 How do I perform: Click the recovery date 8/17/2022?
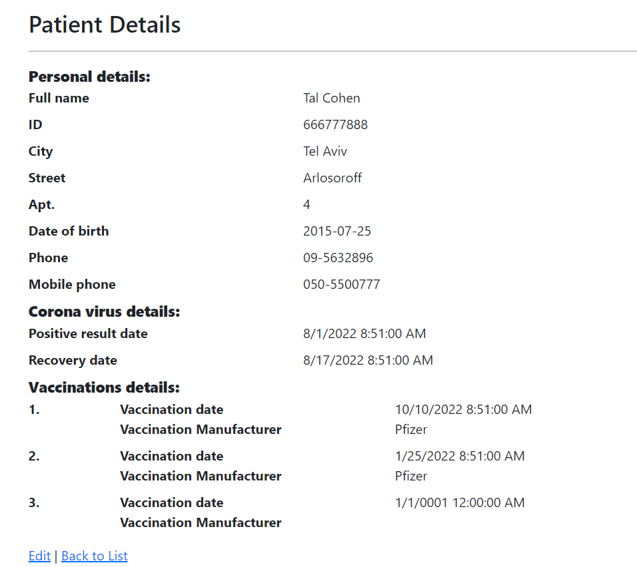point(368,360)
